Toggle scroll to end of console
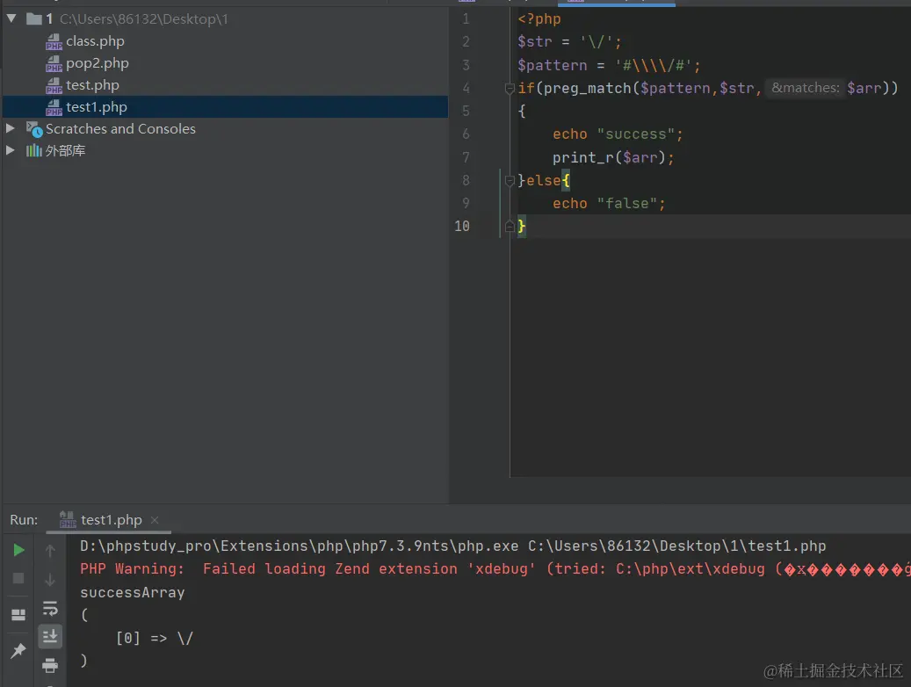 coord(50,636)
